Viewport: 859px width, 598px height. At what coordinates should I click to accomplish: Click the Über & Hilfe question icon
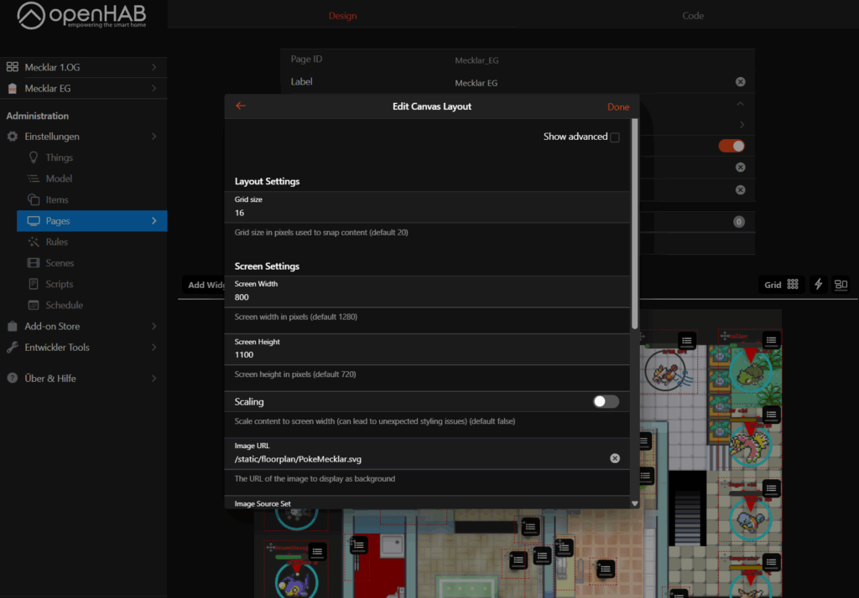12,378
